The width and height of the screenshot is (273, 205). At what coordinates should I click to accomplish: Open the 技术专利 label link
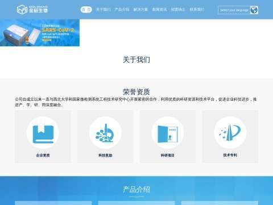[230, 155]
